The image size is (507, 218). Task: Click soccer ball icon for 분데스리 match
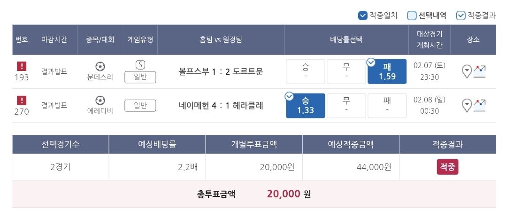pos(100,67)
